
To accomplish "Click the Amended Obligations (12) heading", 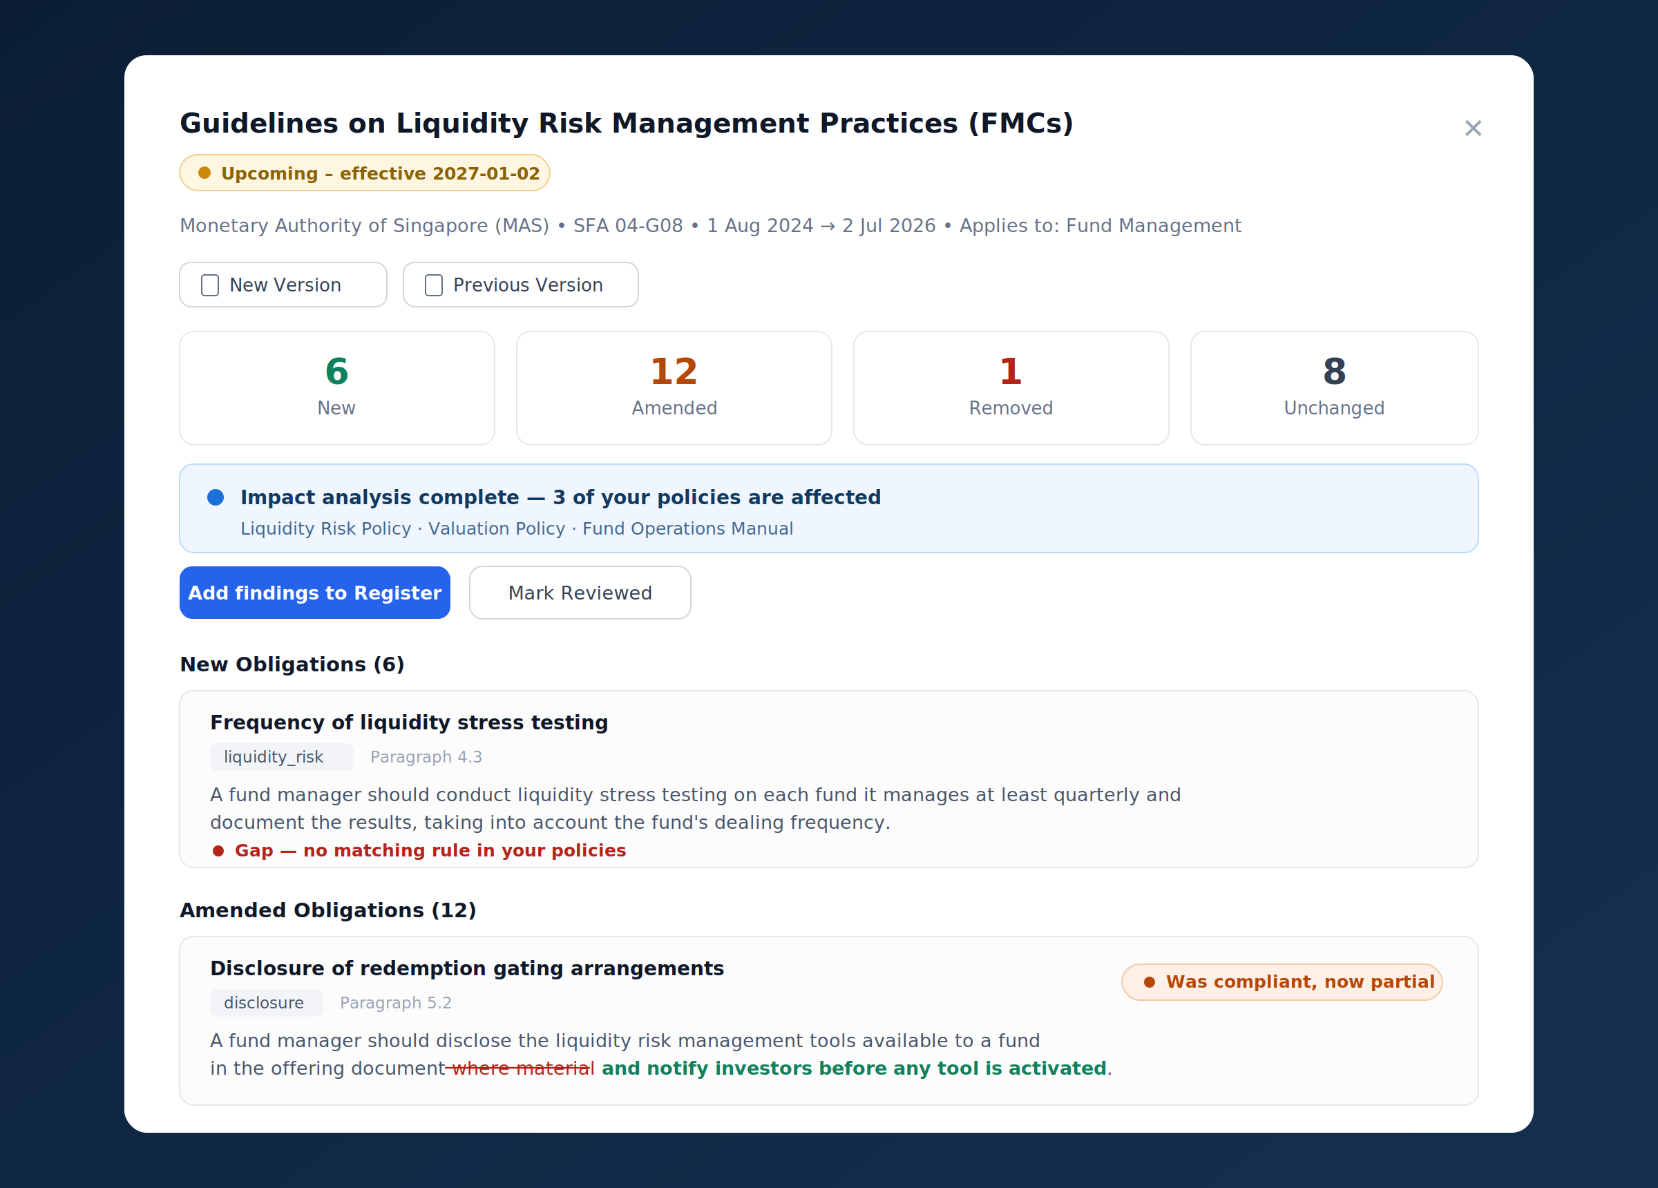I will 328,911.
